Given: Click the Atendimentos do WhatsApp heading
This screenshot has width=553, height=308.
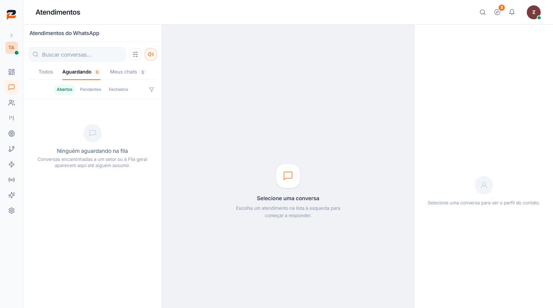Looking at the screenshot, I should point(64,33).
